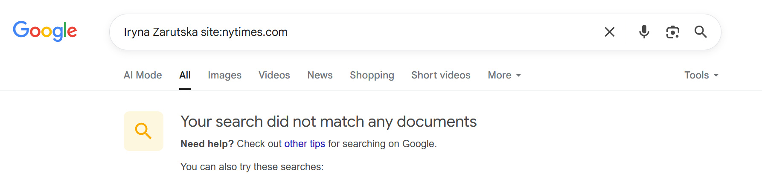This screenshot has width=762, height=180.
Task: Switch to the Shopping tab
Action: [x=372, y=75]
